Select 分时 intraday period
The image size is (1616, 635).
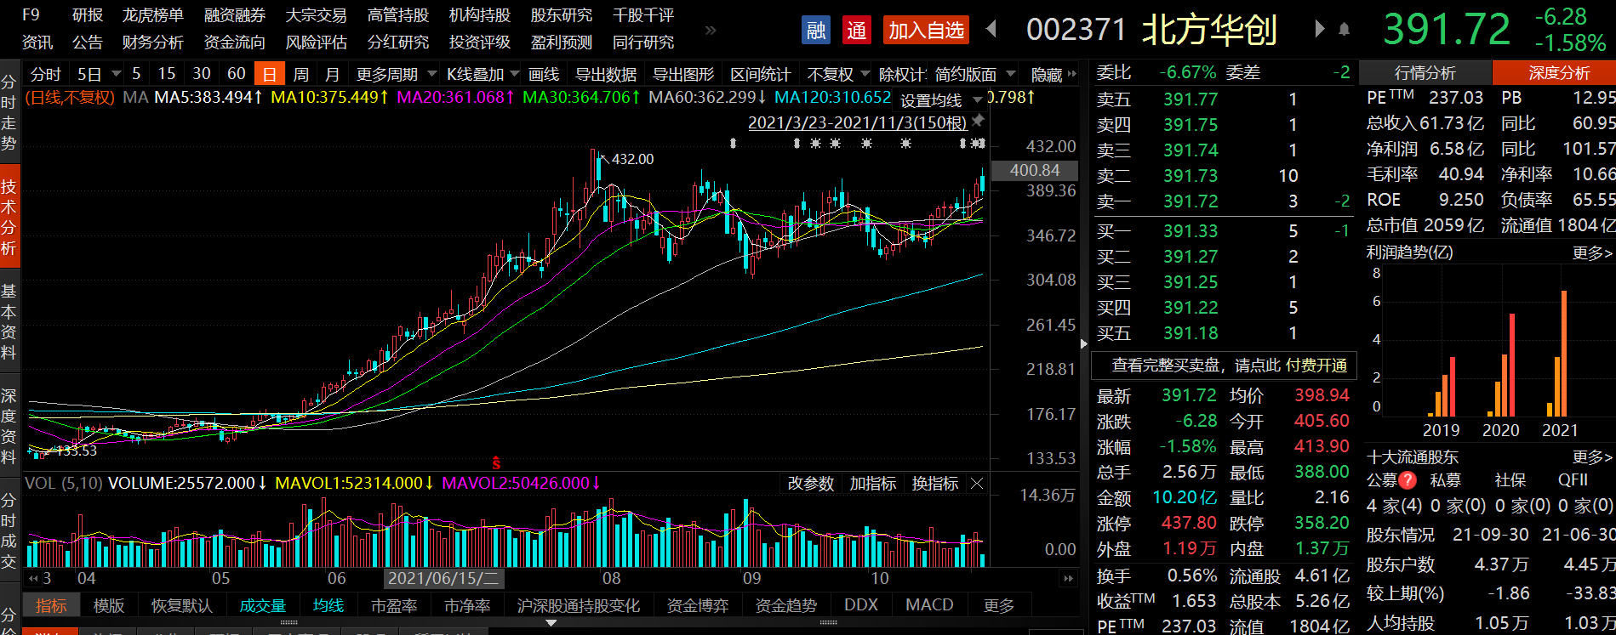tap(46, 74)
